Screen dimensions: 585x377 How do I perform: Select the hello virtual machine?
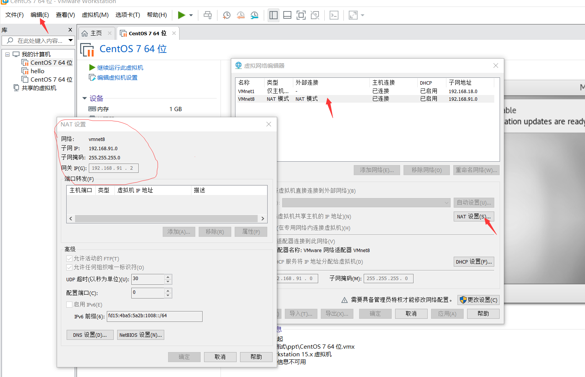click(x=38, y=71)
